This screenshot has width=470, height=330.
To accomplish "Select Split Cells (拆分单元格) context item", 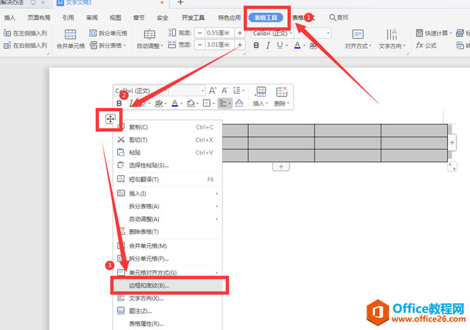I will coord(167,258).
